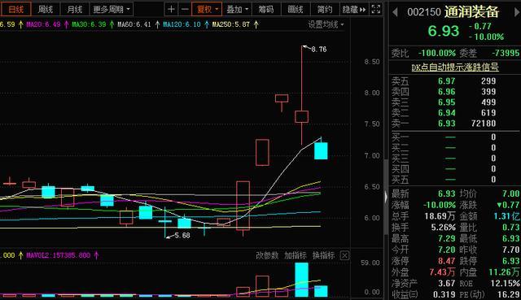Screen dimensions: 521x300
Task: Open the 复权 adjustment dropdown
Action: (x=207, y=9)
